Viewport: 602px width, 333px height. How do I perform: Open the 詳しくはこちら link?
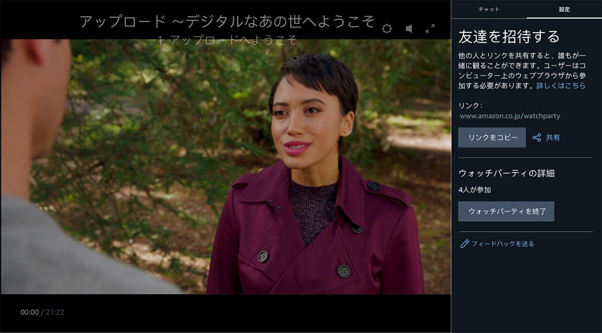point(561,86)
